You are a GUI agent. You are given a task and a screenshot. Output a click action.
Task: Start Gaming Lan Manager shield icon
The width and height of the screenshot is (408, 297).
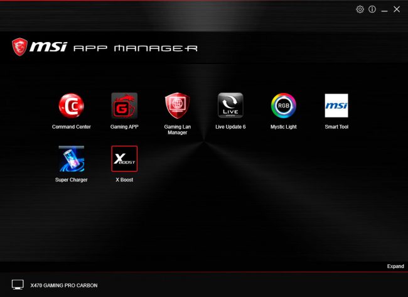[178, 105]
